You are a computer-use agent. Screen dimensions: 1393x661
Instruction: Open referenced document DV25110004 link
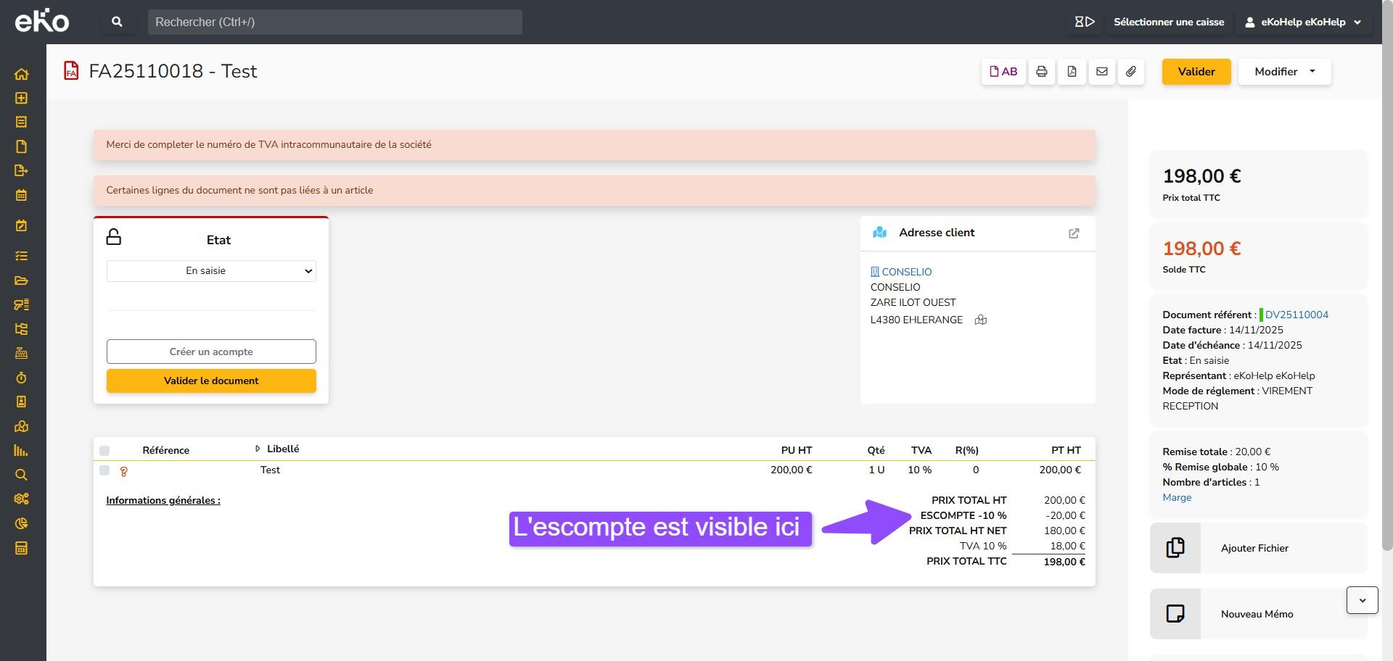[1297, 315]
